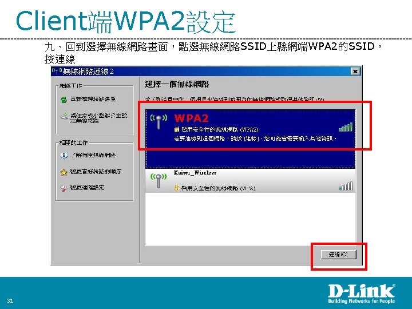Click the home or small office setup icon
This screenshot has width=412, height=309.
coord(64,116)
